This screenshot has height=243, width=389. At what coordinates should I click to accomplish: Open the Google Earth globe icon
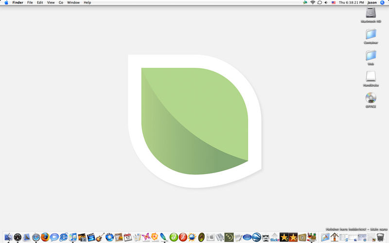pyautogui.click(x=257, y=237)
